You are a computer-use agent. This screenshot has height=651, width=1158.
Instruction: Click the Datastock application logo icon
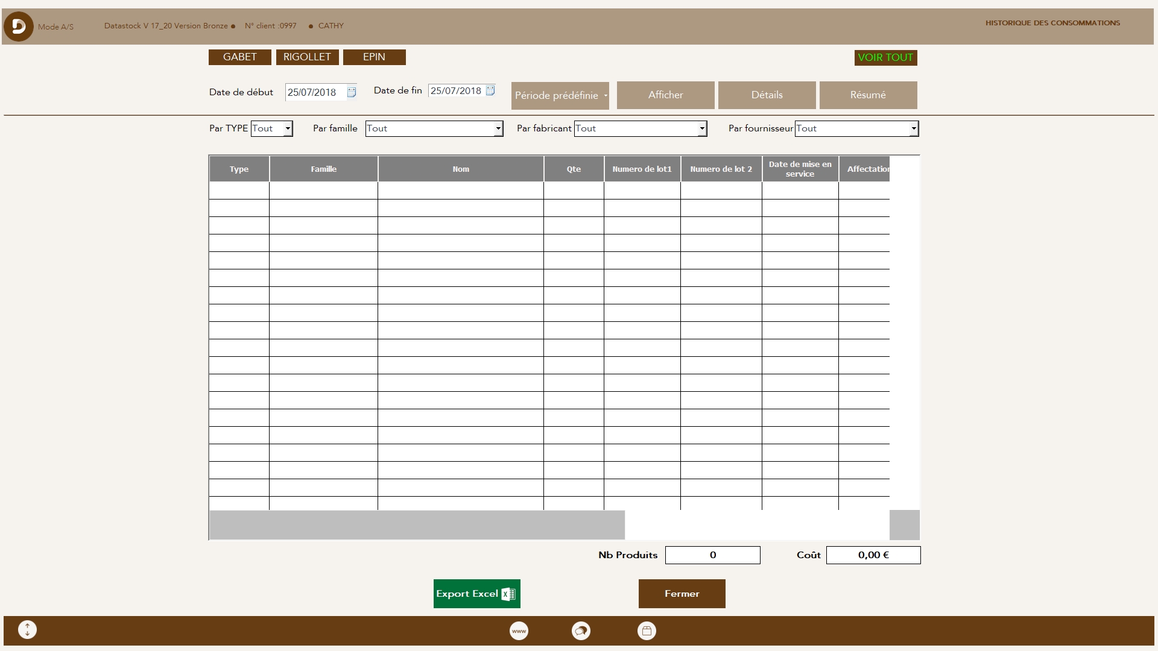[x=17, y=25]
